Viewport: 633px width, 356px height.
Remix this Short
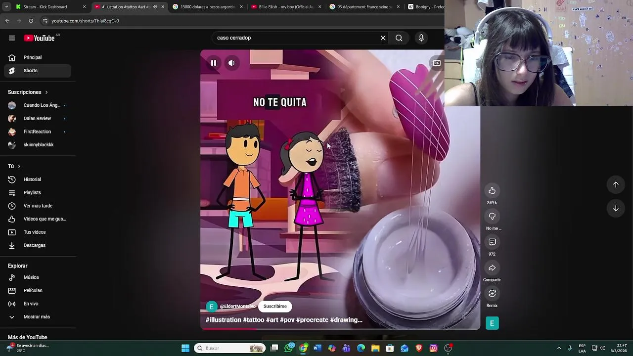pyautogui.click(x=492, y=293)
